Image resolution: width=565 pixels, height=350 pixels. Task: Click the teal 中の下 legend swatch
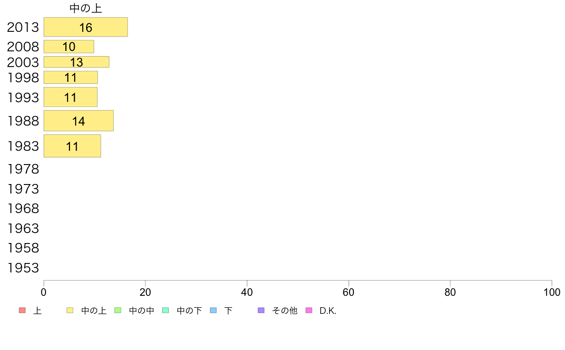166,311
